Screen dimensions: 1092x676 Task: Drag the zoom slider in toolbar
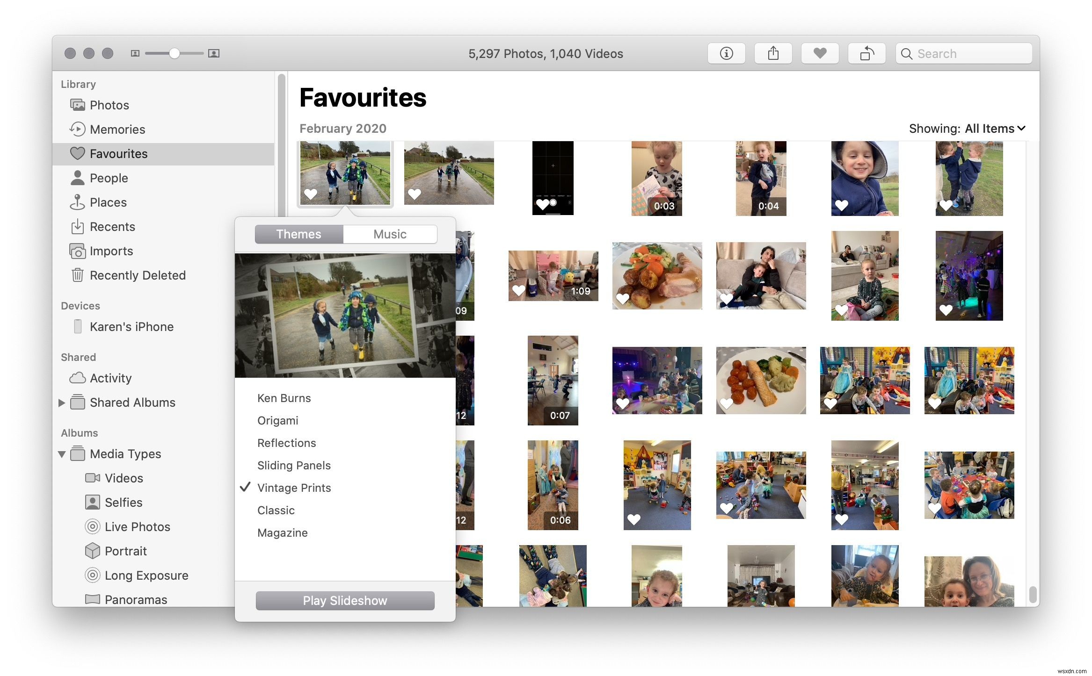(174, 53)
